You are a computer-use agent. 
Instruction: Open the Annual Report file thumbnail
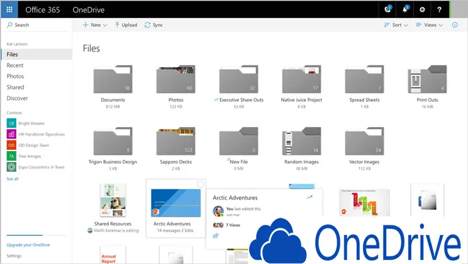click(x=113, y=255)
